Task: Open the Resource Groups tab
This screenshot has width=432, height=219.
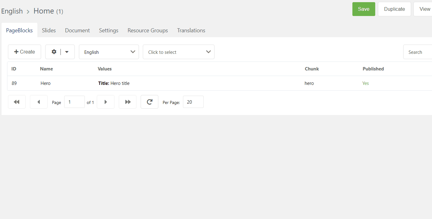Action: coord(148,30)
